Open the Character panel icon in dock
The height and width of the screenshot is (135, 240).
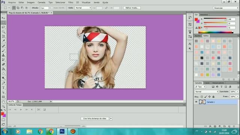pyautogui.click(x=190, y=44)
